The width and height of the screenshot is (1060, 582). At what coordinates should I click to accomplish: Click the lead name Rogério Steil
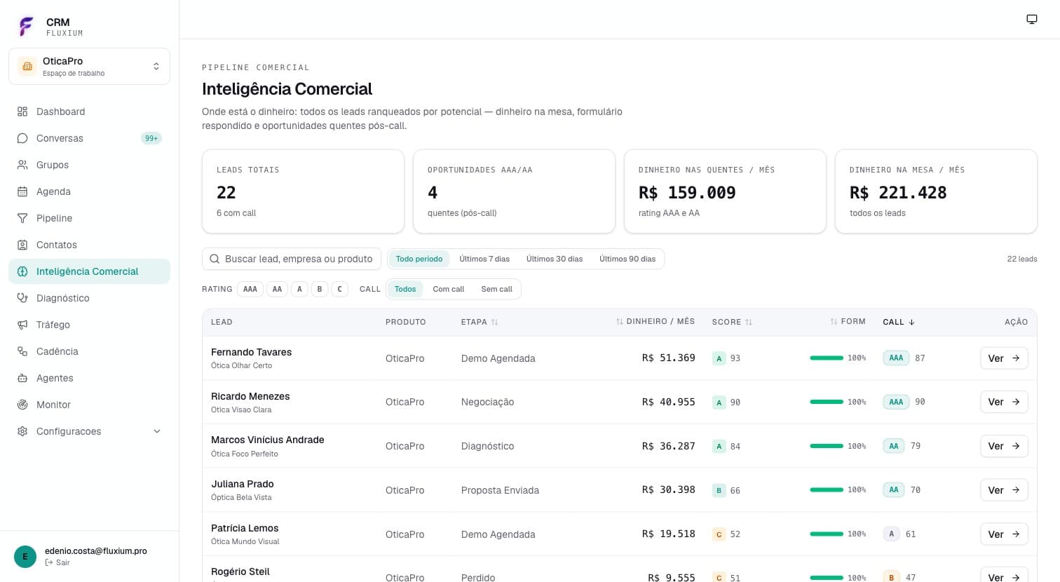pos(240,571)
